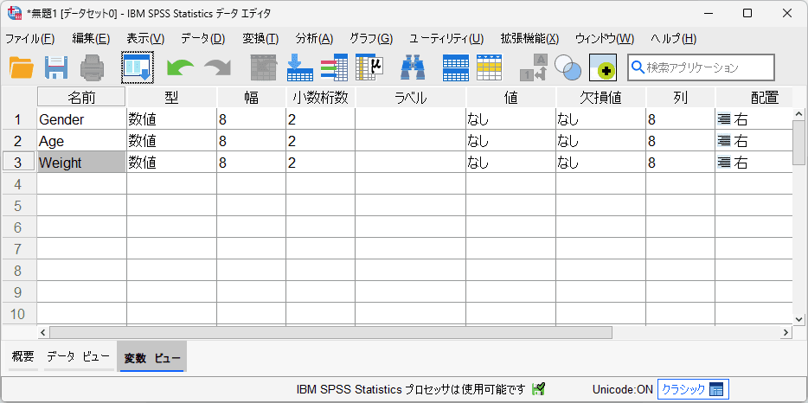Click the 名前 column header
Viewport: 808px width, 403px height.
click(81, 97)
